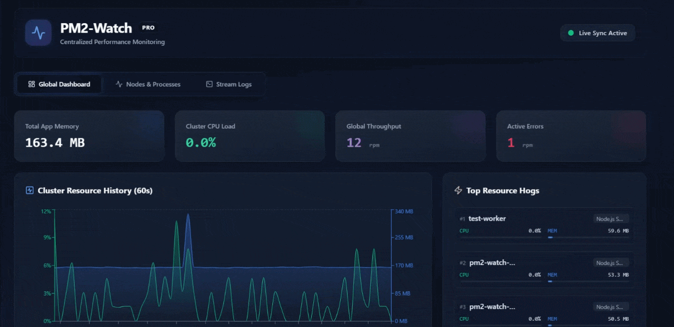
Task: Switch to the Nodes & Processes tab
Action: pyautogui.click(x=148, y=84)
